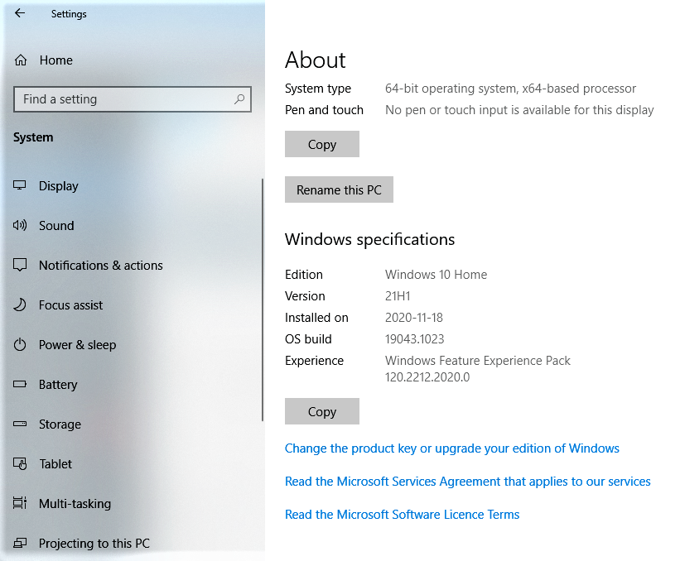
Task: Click the Home house icon
Action: [21, 60]
